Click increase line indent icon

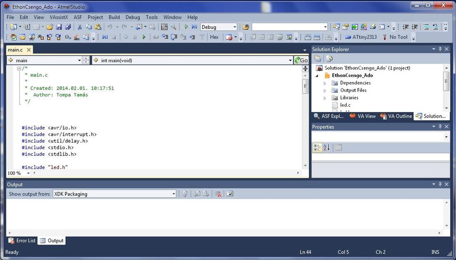tap(415, 27)
